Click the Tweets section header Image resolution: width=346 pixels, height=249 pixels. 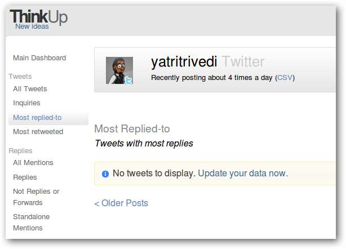20,76
